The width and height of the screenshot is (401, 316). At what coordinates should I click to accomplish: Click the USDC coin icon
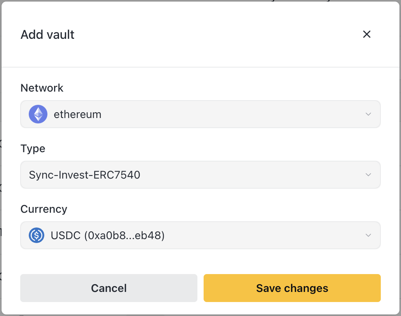click(37, 235)
